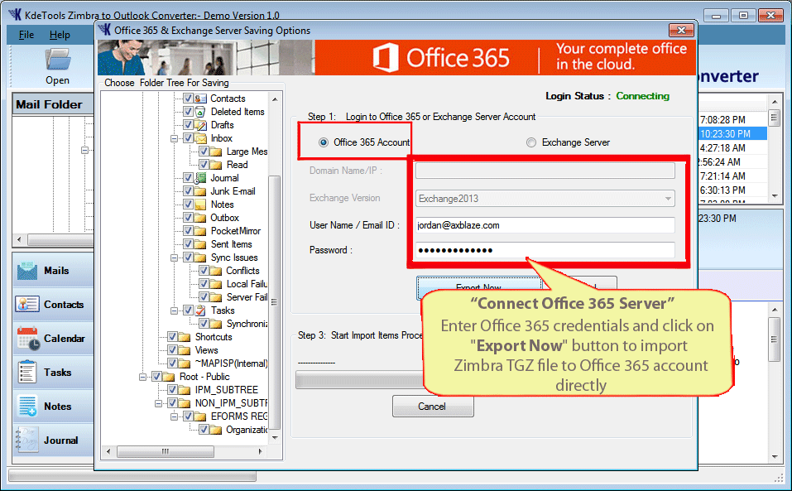This screenshot has height=491, width=792.
Task: Click the Inbox envelope icon in tree
Action: tap(200, 138)
